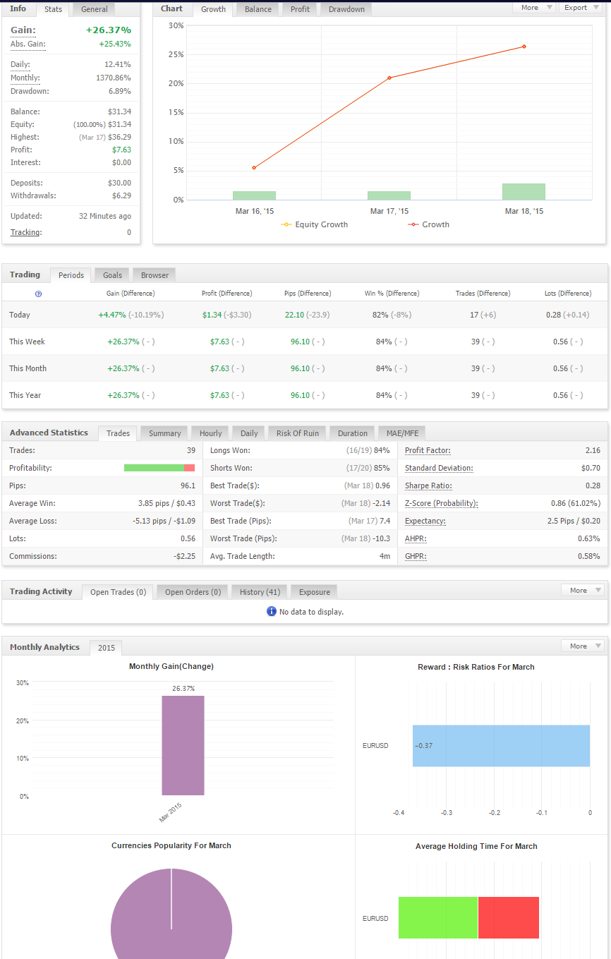Open the Daily statistics tab
Image resolution: width=611 pixels, height=959 pixels.
tap(249, 433)
